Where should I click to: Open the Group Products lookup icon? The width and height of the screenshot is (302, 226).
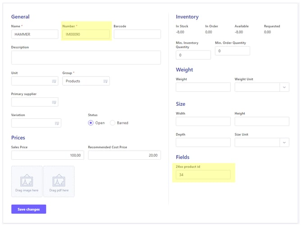coord(105,81)
